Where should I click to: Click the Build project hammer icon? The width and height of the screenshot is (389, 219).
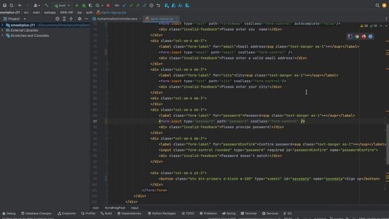[46, 5]
